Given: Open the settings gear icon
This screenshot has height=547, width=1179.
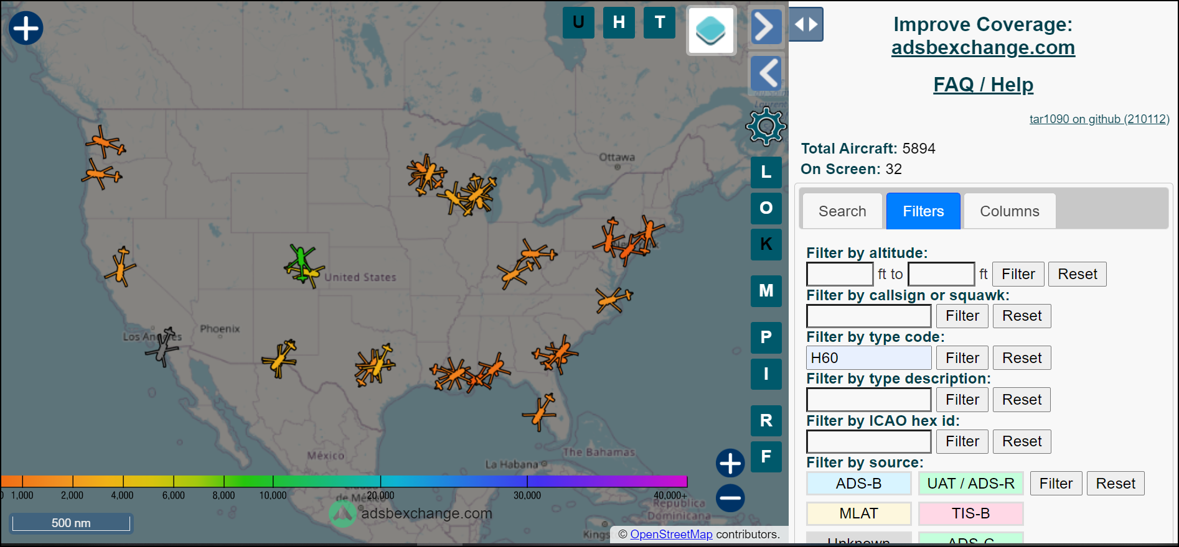Looking at the screenshot, I should tap(766, 126).
